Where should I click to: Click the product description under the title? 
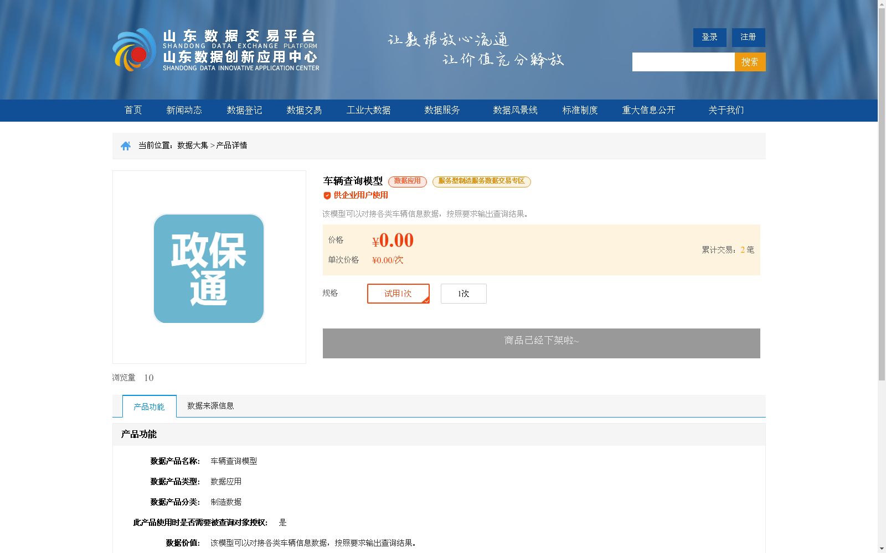(x=425, y=214)
